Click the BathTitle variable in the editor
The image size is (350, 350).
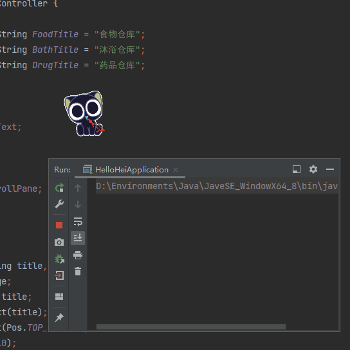[x=55, y=50]
